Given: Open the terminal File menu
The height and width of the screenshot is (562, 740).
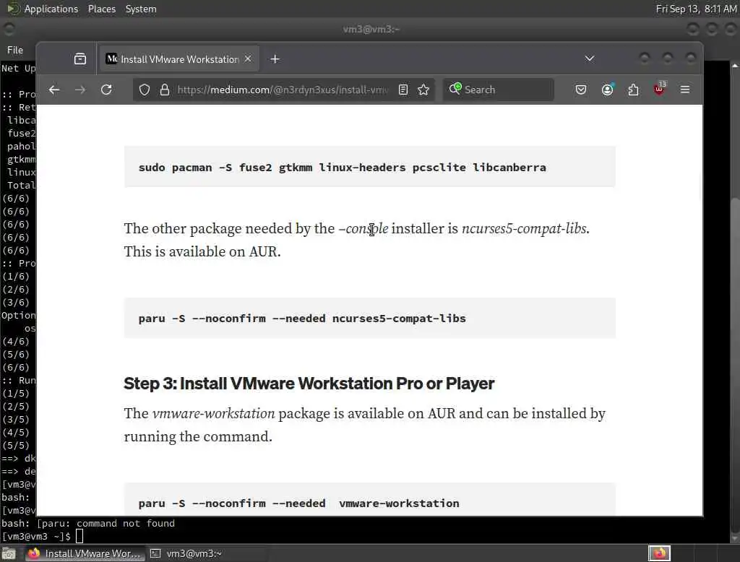Looking at the screenshot, I should click(x=15, y=50).
